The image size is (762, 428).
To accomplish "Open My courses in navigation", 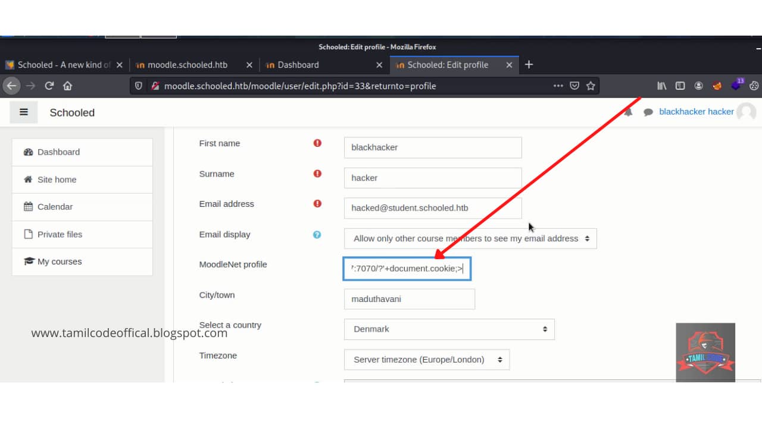I will pyautogui.click(x=82, y=262).
